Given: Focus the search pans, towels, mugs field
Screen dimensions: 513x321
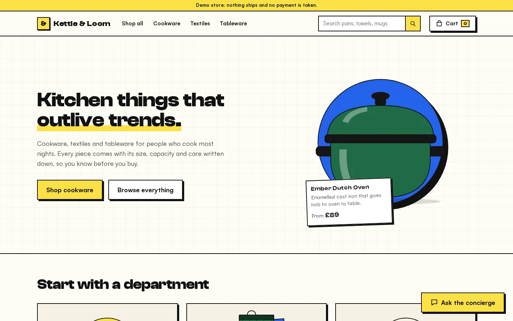Looking at the screenshot, I should click(x=362, y=24).
